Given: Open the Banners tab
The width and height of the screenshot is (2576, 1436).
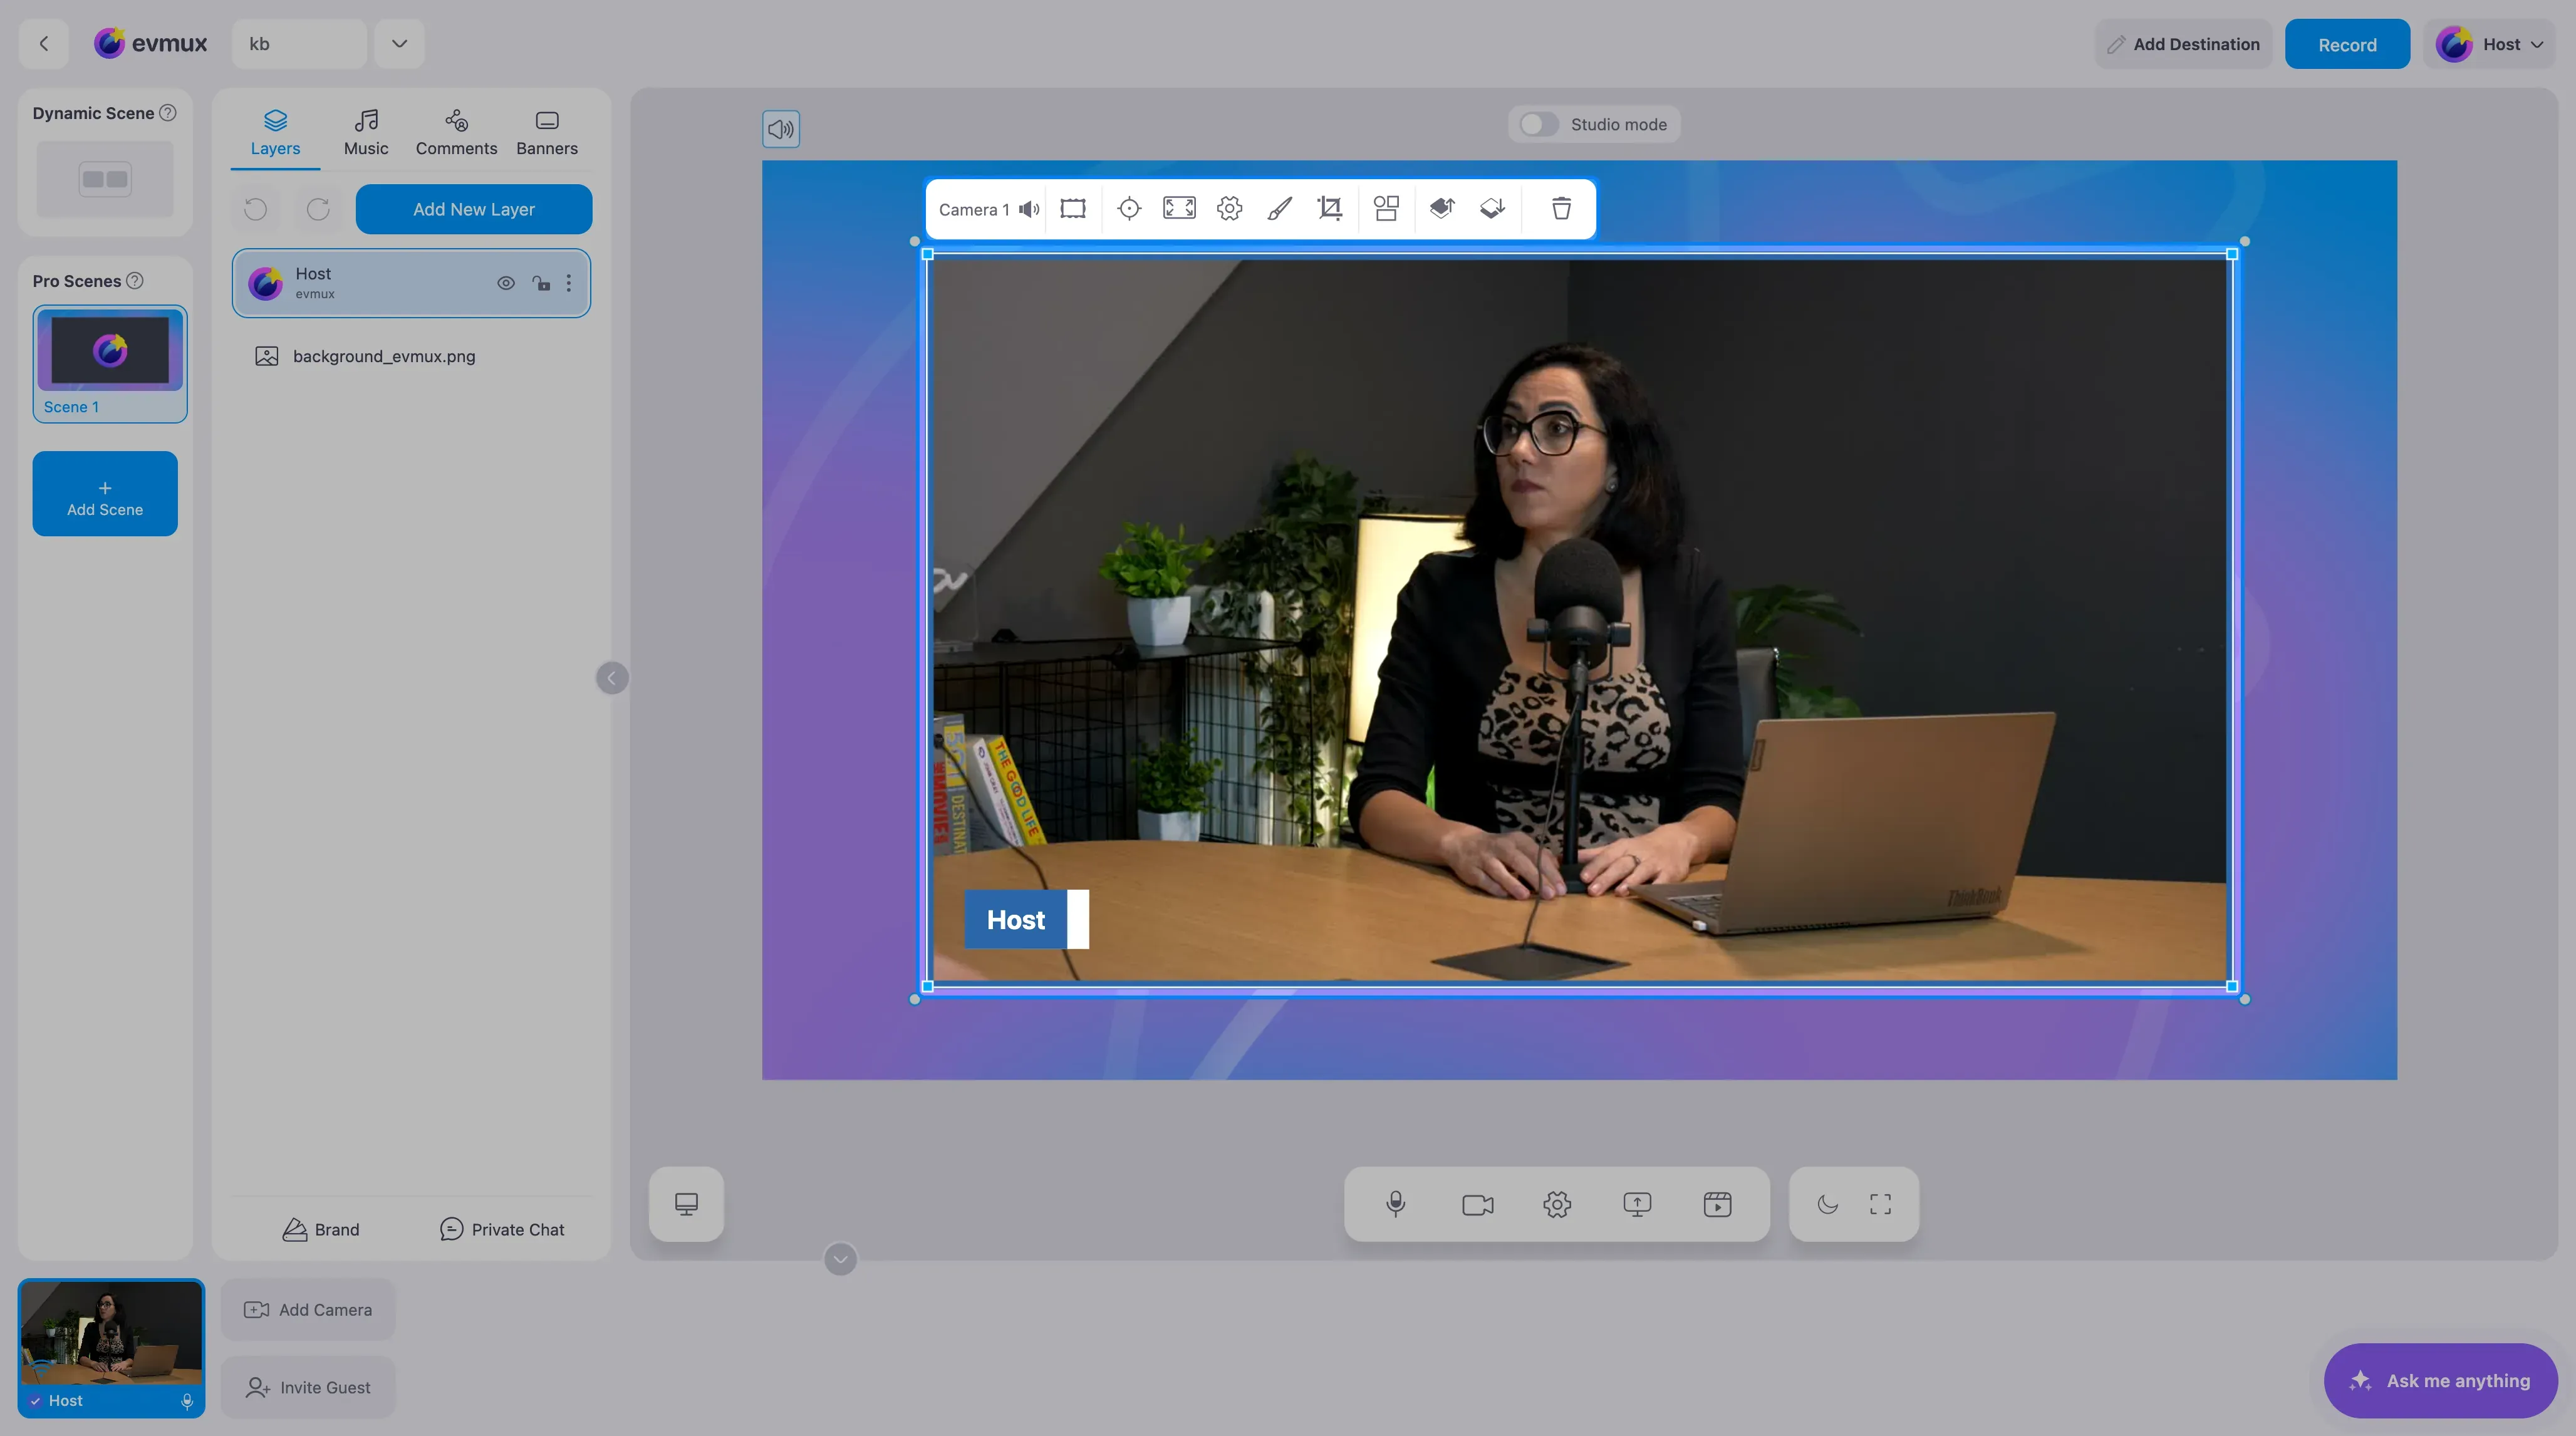Looking at the screenshot, I should 547,133.
